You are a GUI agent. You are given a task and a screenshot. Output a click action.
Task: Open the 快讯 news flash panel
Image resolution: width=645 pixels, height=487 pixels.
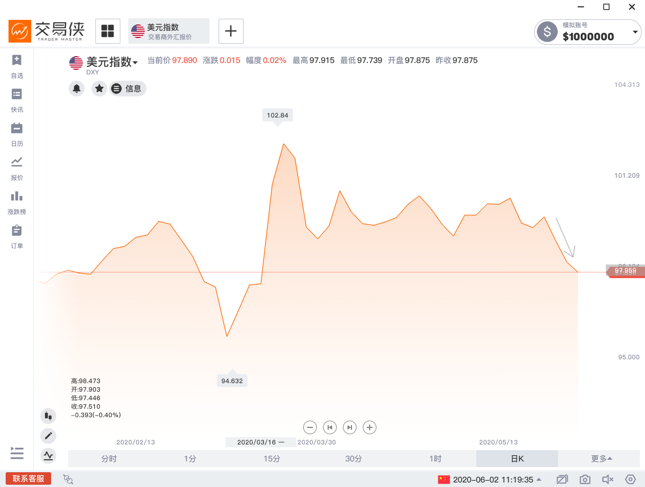pyautogui.click(x=17, y=100)
